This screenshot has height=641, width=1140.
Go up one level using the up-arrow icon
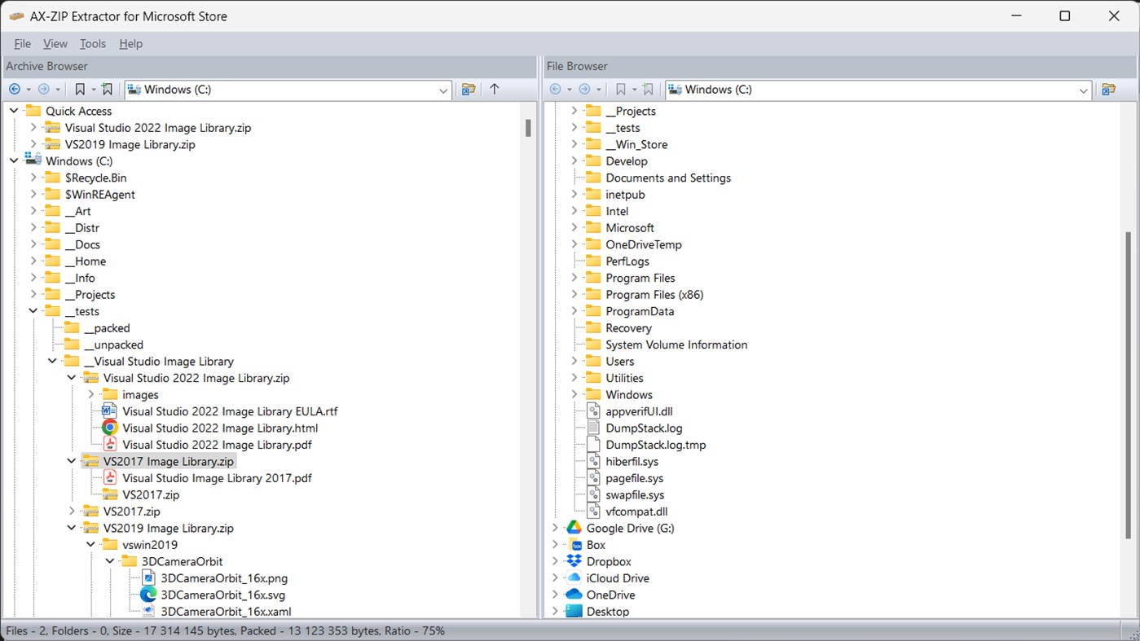tap(495, 90)
